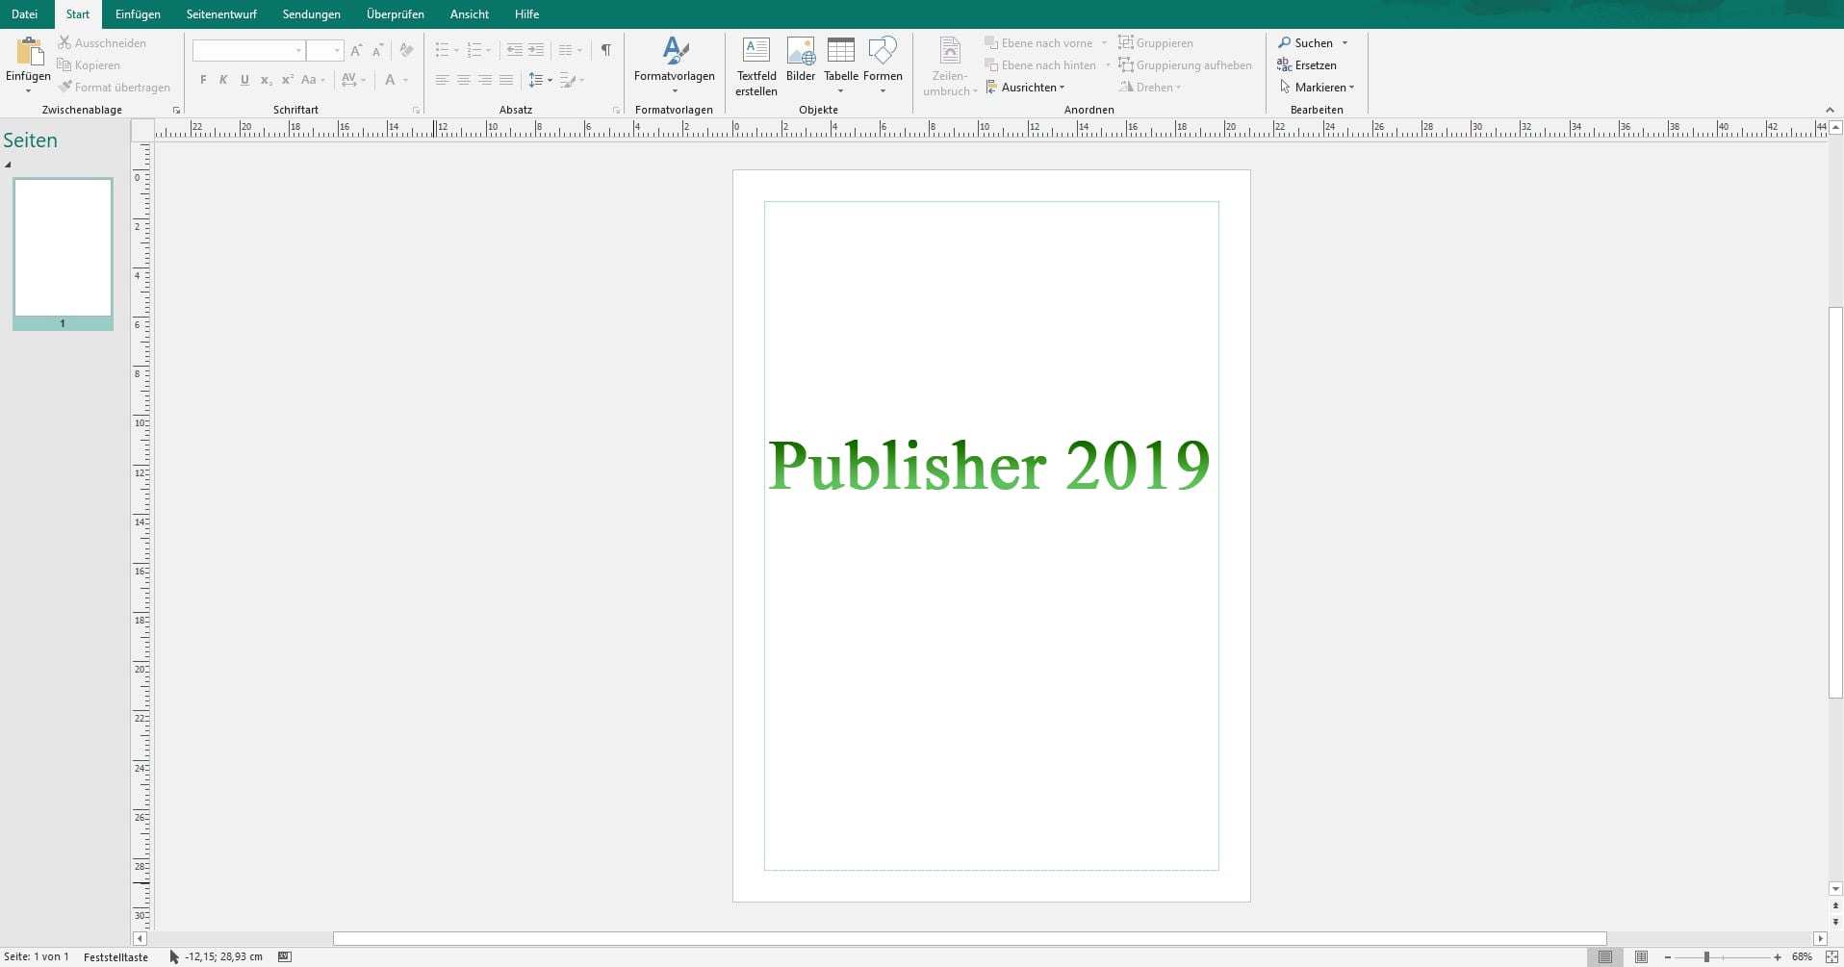Open the Drehen rotate dropdown

[x=1150, y=88]
